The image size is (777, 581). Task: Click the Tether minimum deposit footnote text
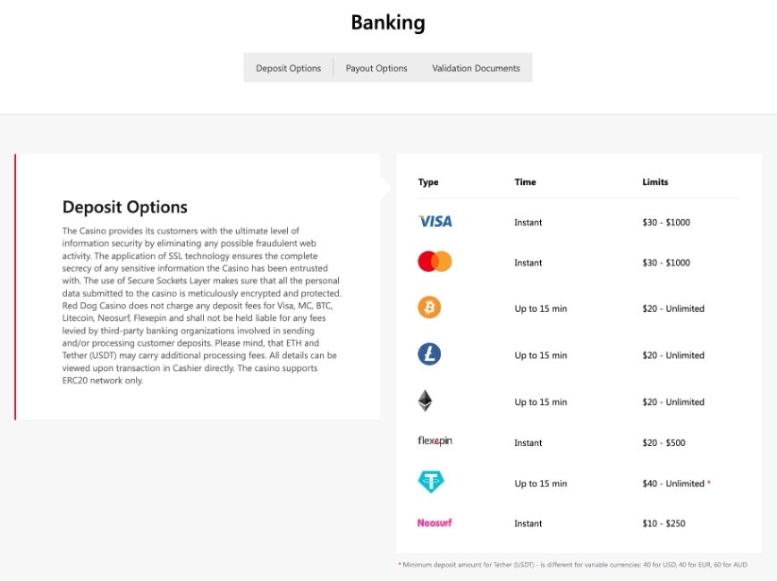point(574,565)
